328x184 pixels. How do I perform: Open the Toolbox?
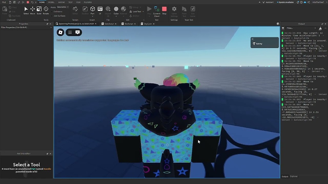(85, 10)
